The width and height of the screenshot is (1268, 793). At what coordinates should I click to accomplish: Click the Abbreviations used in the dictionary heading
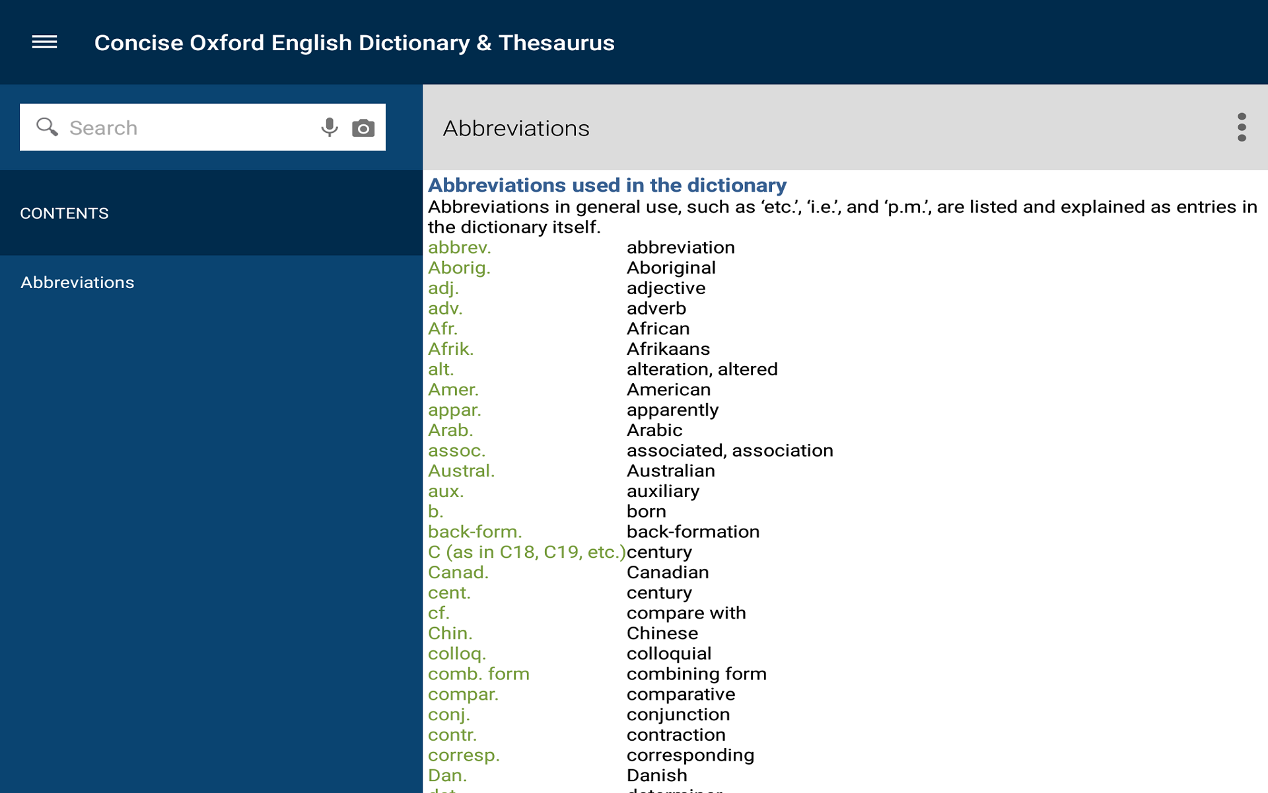coord(606,185)
